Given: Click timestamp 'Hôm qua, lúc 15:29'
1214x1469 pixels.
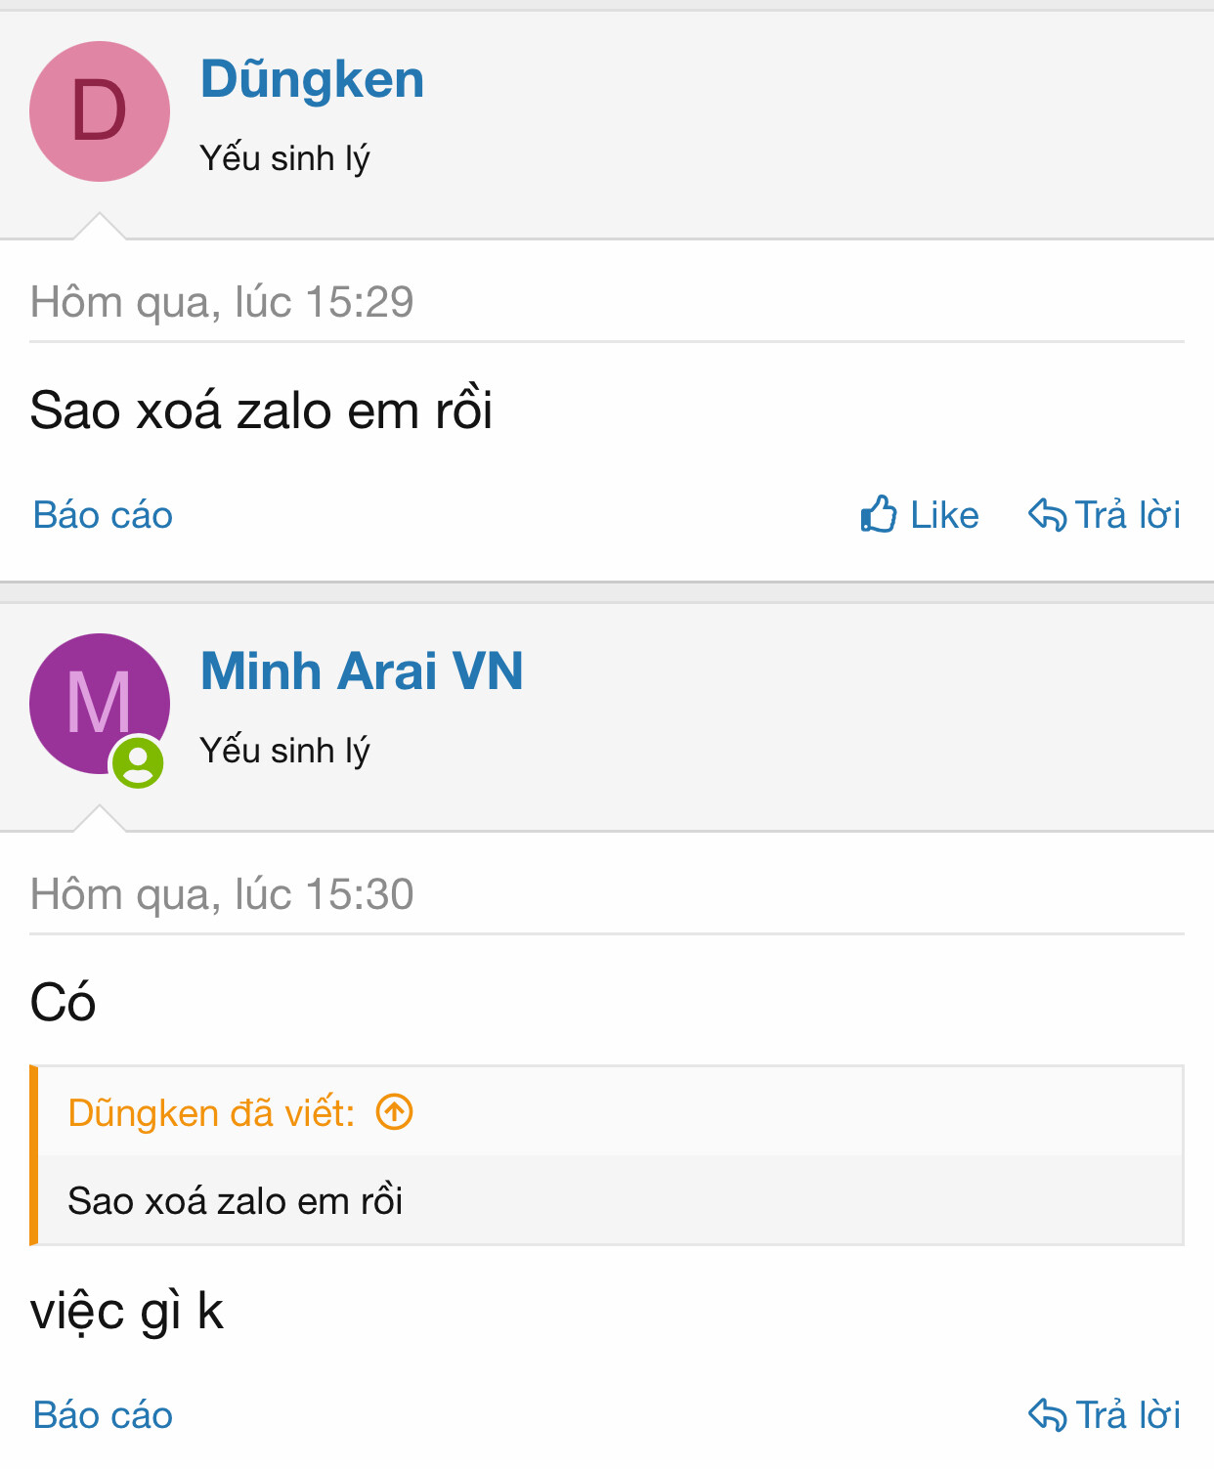Looking at the screenshot, I should (x=222, y=302).
